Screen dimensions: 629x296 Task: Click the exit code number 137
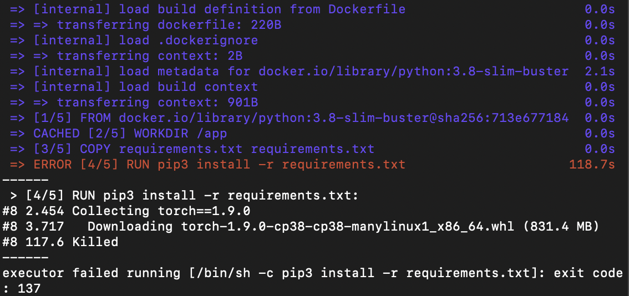[29, 289]
